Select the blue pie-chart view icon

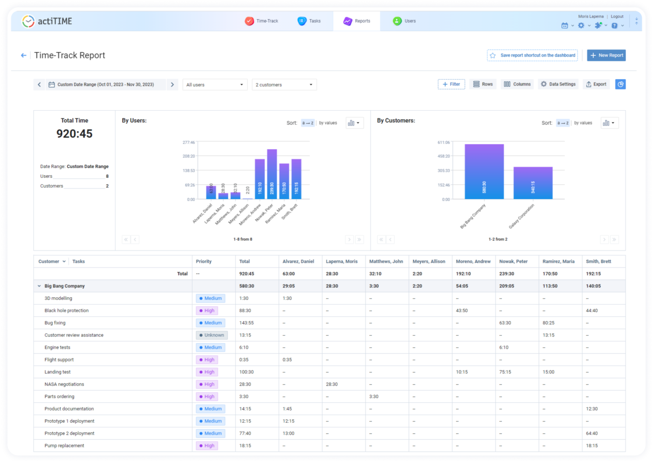pos(620,84)
